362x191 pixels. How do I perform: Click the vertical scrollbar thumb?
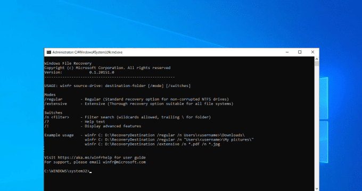tap(317, 64)
